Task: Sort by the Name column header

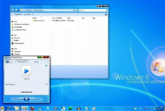Action: 34,18
